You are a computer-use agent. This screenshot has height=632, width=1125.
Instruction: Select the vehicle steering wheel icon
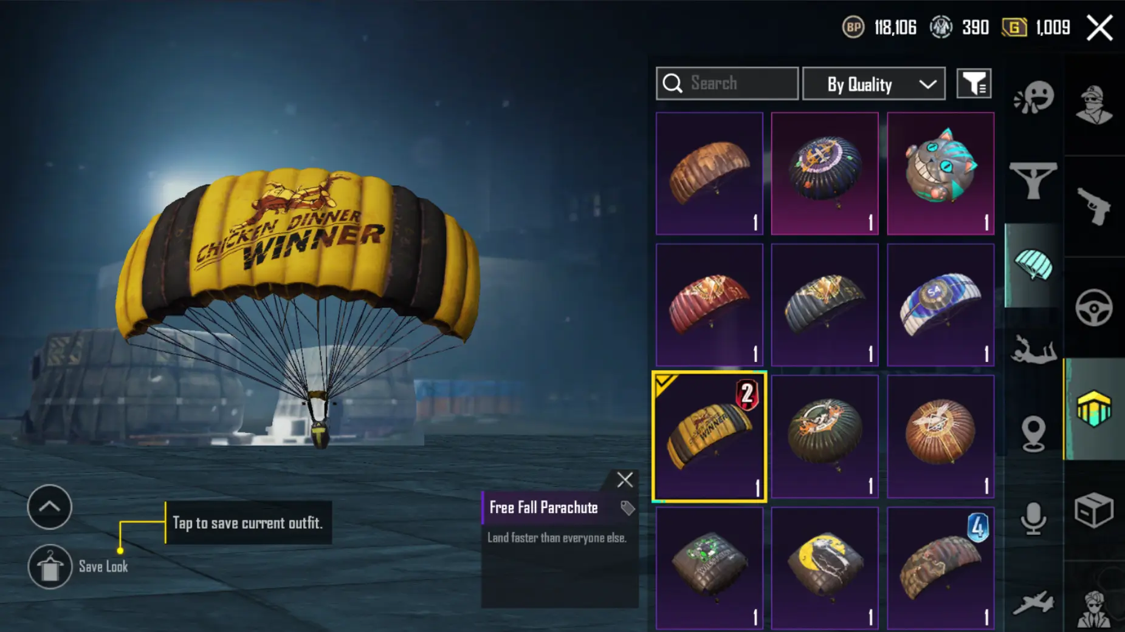pos(1094,308)
